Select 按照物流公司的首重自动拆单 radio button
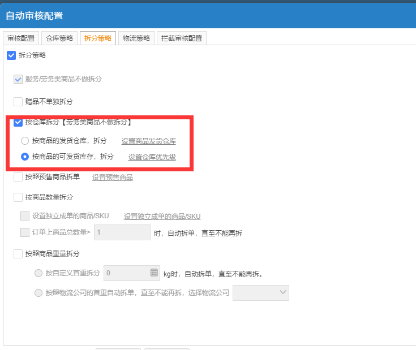 click(x=38, y=293)
